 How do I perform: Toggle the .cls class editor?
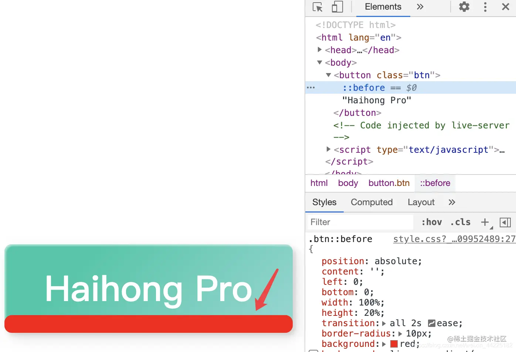coord(460,222)
